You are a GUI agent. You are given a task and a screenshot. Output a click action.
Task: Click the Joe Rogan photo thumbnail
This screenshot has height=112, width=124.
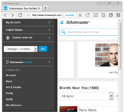[107, 55]
